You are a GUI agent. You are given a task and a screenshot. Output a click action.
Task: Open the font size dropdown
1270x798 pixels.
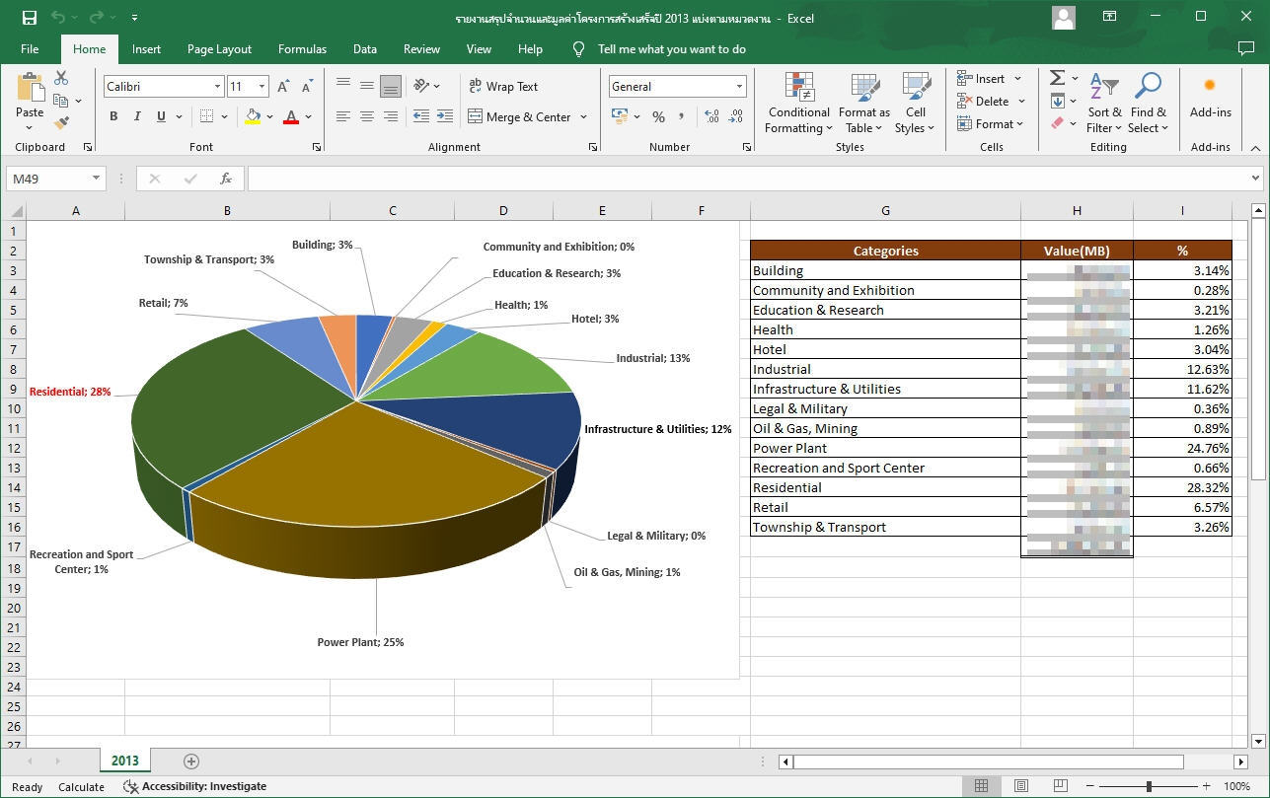pyautogui.click(x=262, y=87)
